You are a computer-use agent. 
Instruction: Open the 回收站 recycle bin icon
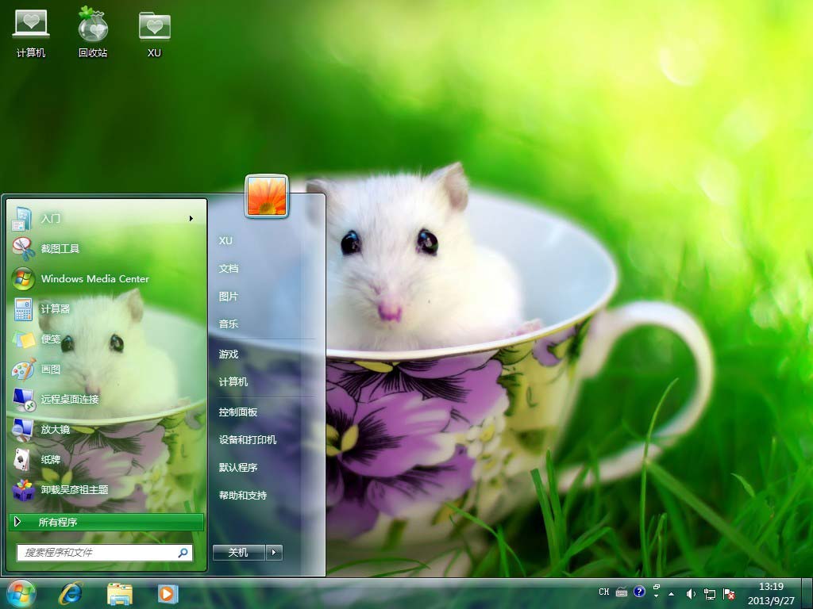pos(93,32)
